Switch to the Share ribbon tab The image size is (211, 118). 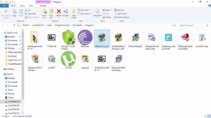click(x=22, y=6)
